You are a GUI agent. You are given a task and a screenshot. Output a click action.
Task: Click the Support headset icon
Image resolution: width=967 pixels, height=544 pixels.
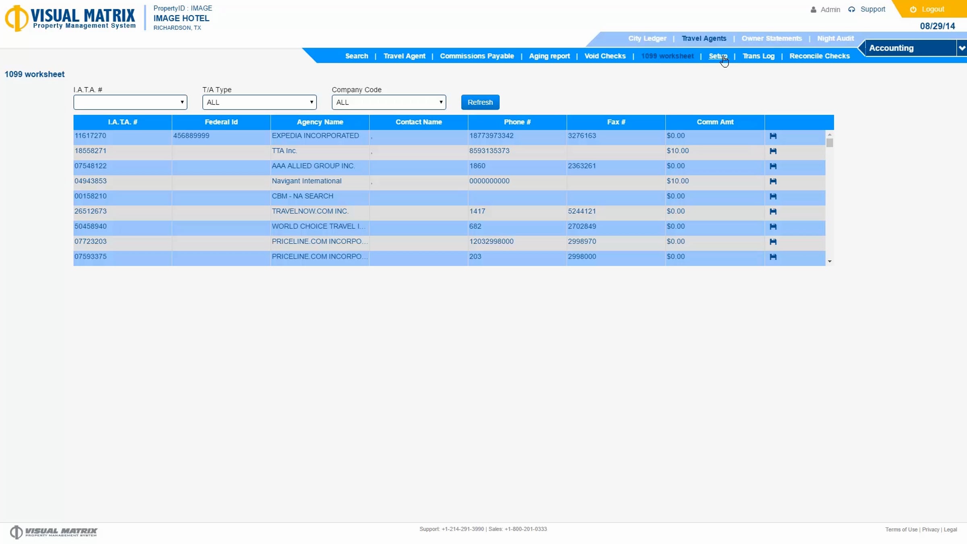[x=851, y=9]
